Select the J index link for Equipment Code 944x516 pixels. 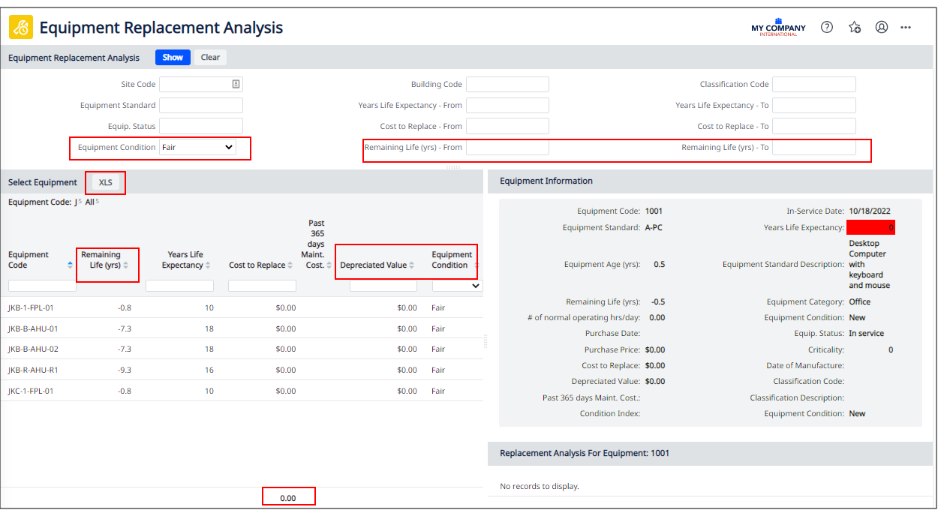pos(76,202)
